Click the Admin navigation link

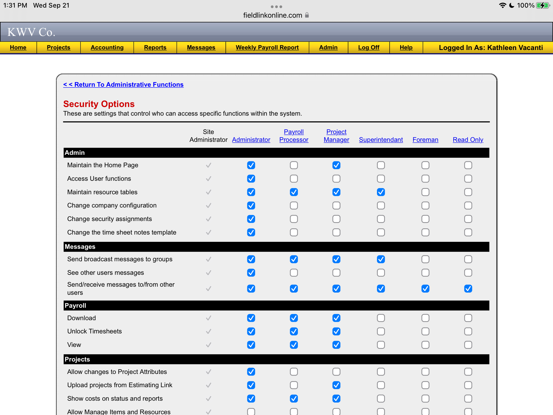(x=328, y=48)
